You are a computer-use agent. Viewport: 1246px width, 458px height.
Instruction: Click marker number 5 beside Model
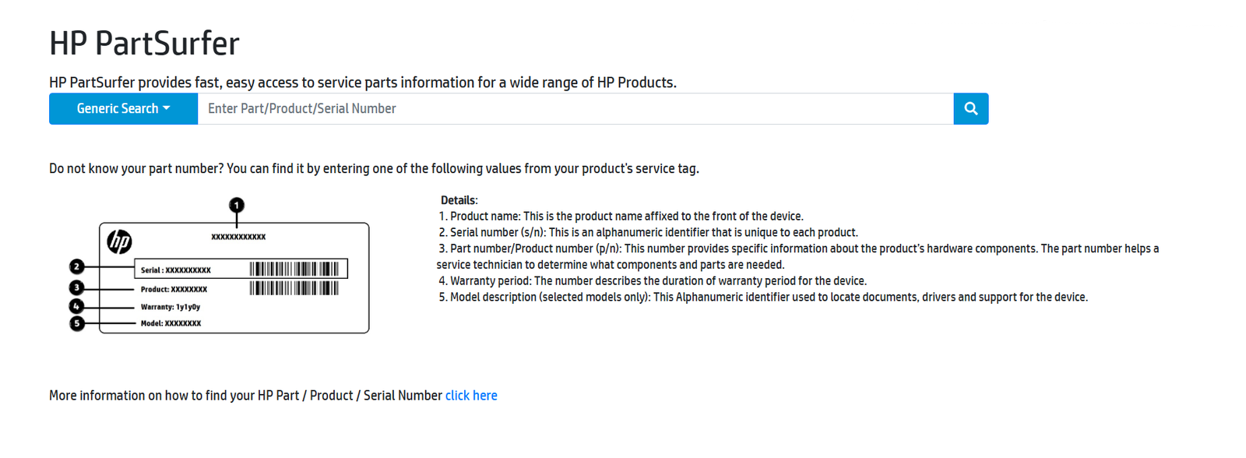(76, 322)
